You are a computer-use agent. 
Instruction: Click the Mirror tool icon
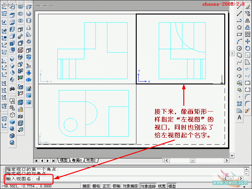point(248,20)
